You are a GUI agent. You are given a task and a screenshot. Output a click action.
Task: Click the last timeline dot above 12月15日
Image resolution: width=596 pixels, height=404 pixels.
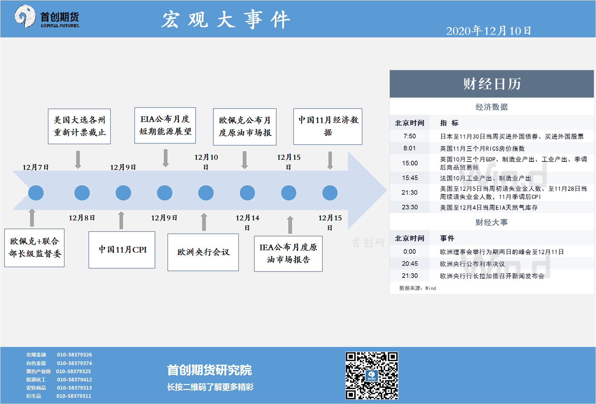coord(330,193)
